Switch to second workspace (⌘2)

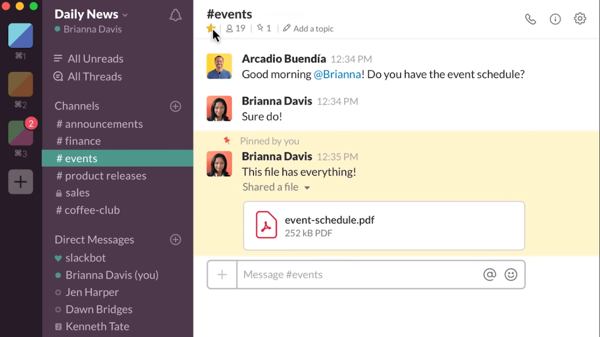(x=21, y=84)
